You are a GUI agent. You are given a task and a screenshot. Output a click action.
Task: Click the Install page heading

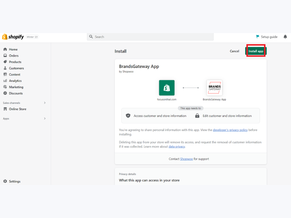(x=120, y=51)
